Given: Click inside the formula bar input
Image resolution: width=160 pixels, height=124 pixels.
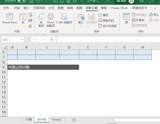Looking at the screenshot, I should (x=108, y=39).
